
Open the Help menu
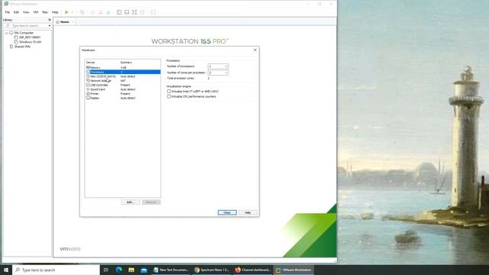click(x=55, y=12)
